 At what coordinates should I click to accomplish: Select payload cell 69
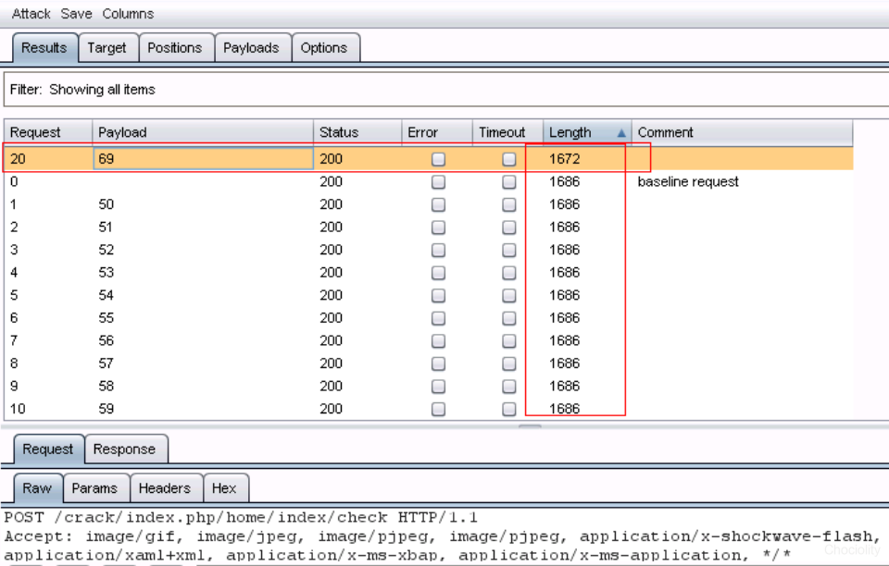pos(203,158)
